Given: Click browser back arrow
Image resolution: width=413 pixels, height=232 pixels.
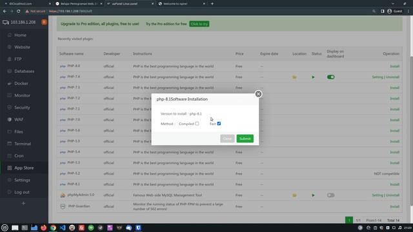Looking at the screenshot, I should point(5,12).
